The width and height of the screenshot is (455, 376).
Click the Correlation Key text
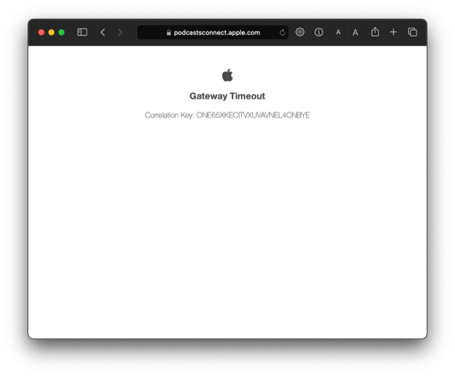[x=227, y=115]
